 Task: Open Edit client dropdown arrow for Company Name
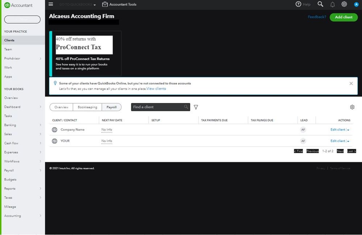[348, 130]
